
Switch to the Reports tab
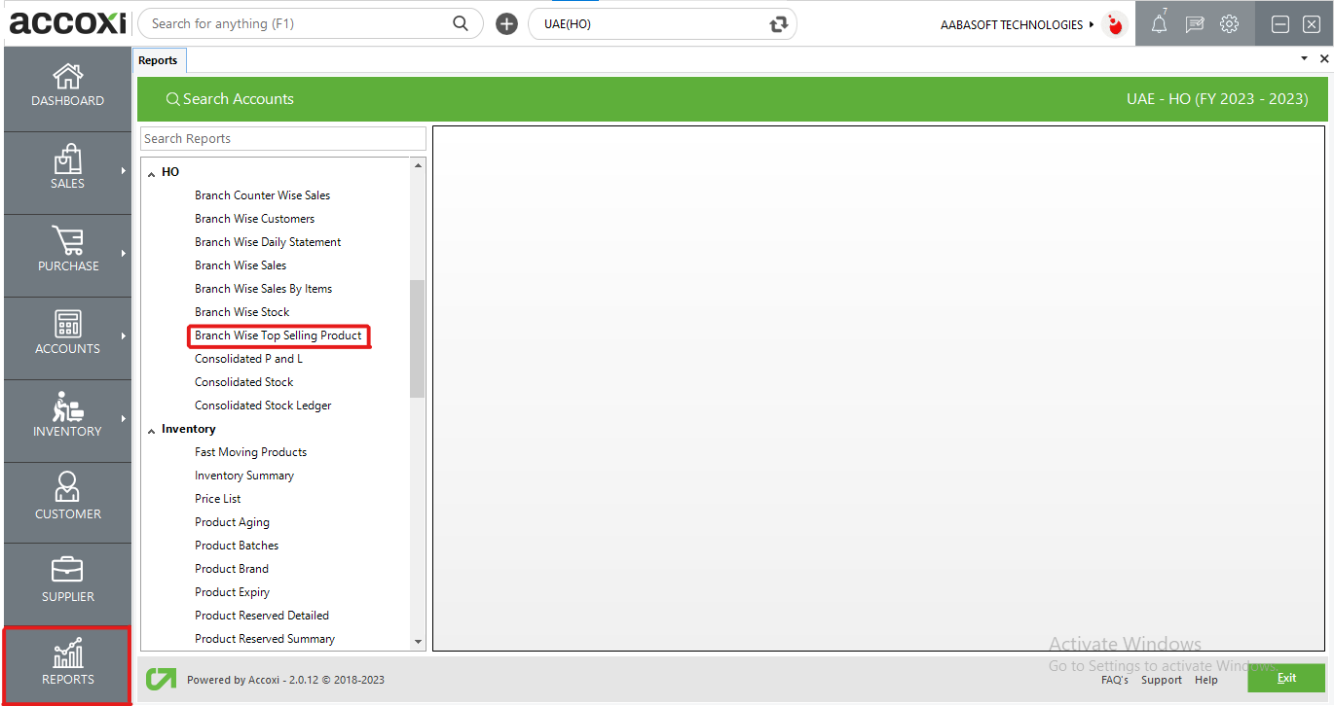click(x=158, y=60)
